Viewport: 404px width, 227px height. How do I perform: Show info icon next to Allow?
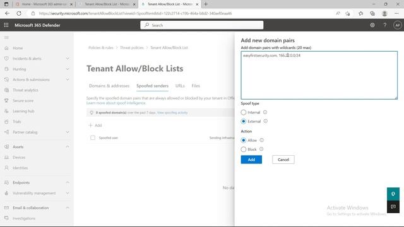[261, 140]
